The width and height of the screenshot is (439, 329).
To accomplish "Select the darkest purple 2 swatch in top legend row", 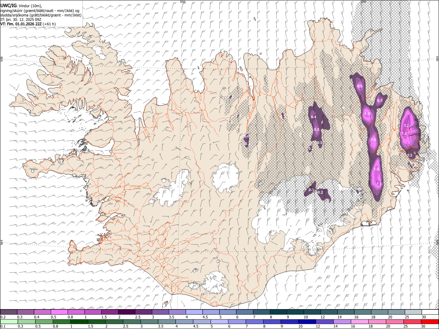I will pos(127,312).
